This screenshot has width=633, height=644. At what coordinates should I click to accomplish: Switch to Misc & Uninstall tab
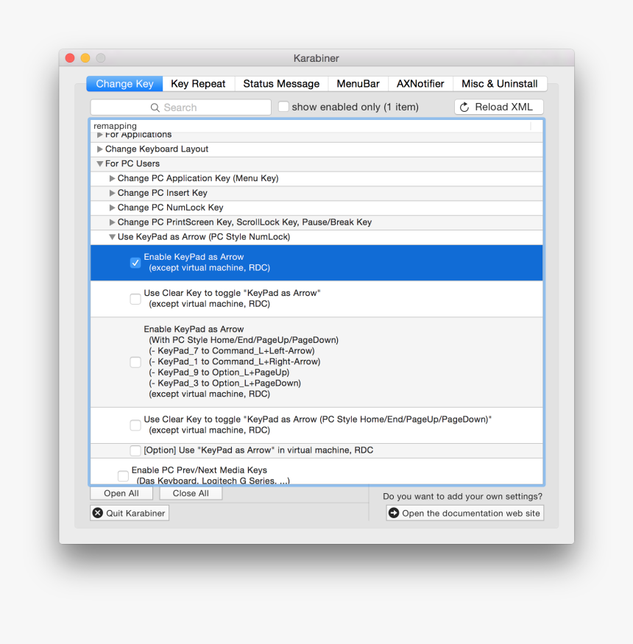click(x=500, y=84)
